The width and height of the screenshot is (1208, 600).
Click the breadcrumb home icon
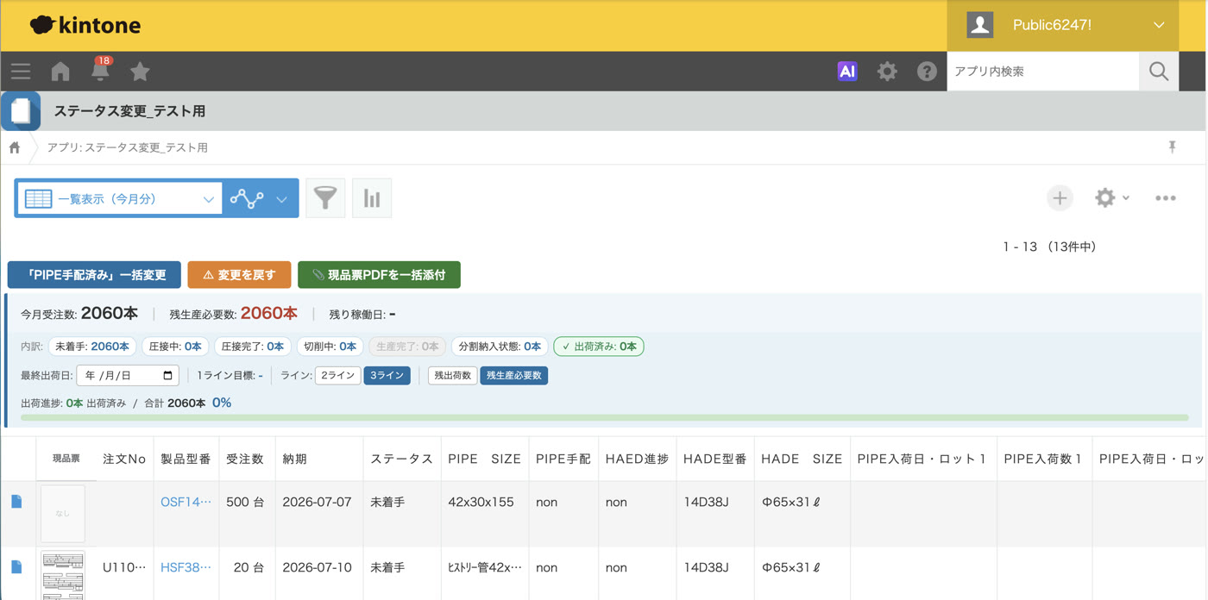coord(15,147)
